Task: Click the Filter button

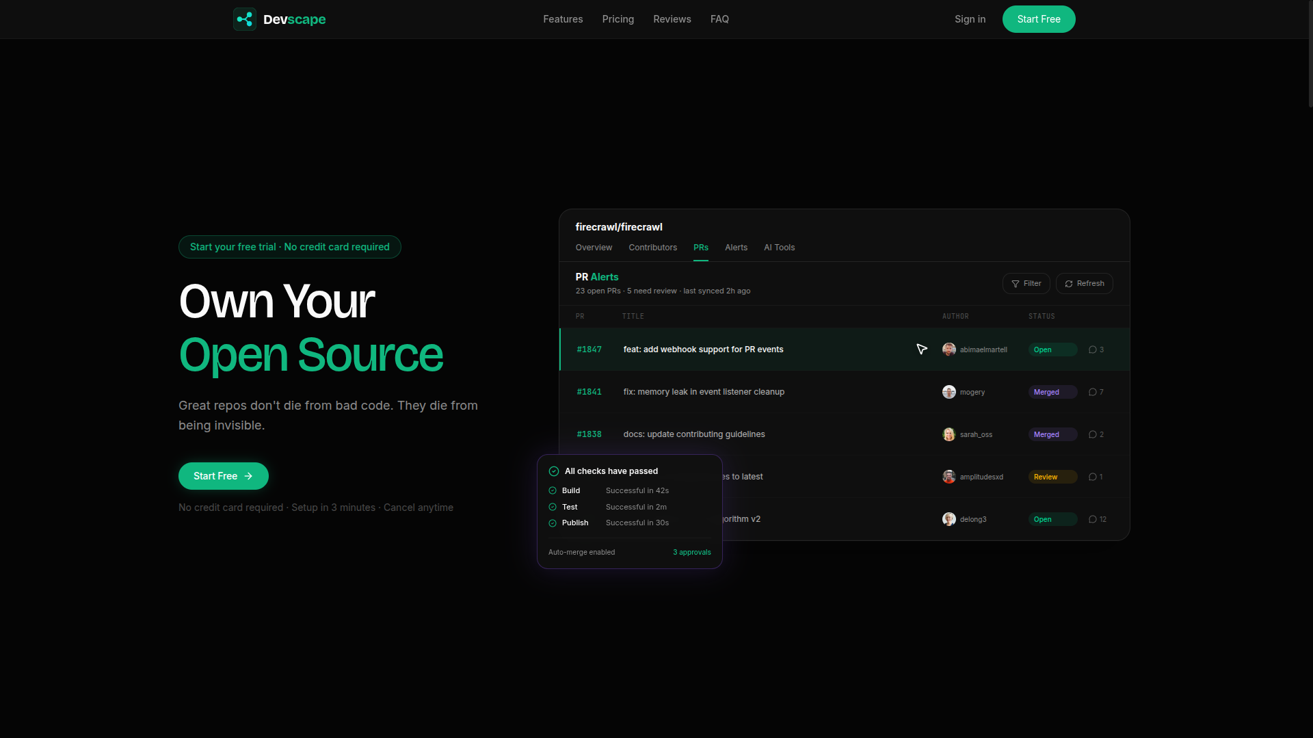Action: point(1026,284)
